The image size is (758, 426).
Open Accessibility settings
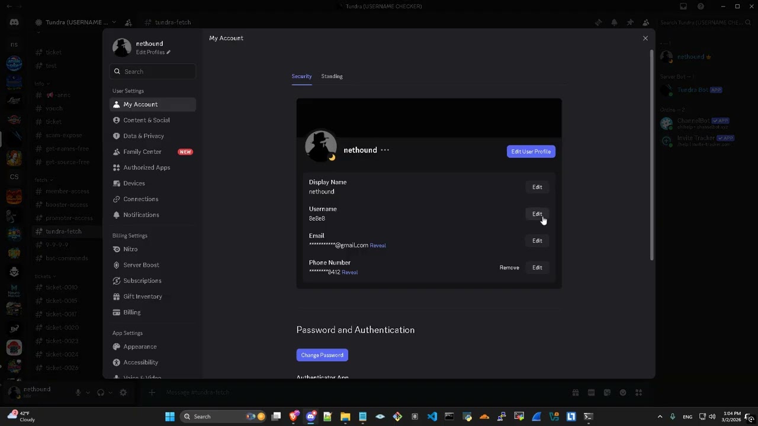click(152, 362)
